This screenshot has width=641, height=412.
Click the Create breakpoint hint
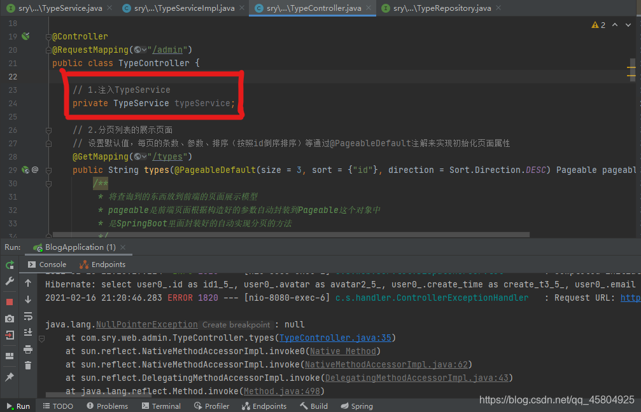coord(236,325)
